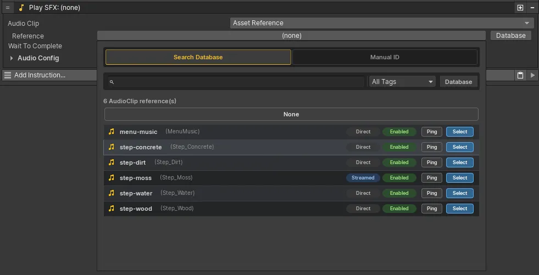The width and height of the screenshot is (539, 275).
Task: Click the Database button beside All Tags
Action: [459, 82]
